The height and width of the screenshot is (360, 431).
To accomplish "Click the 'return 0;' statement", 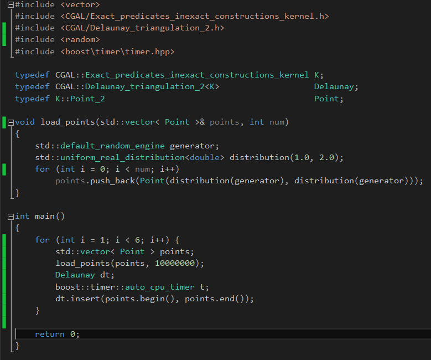I will coord(57,335).
